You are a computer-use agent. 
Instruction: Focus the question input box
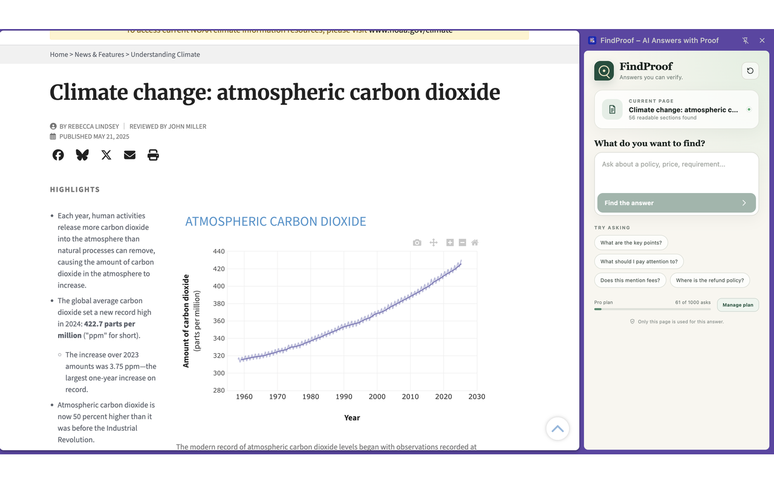(x=676, y=172)
